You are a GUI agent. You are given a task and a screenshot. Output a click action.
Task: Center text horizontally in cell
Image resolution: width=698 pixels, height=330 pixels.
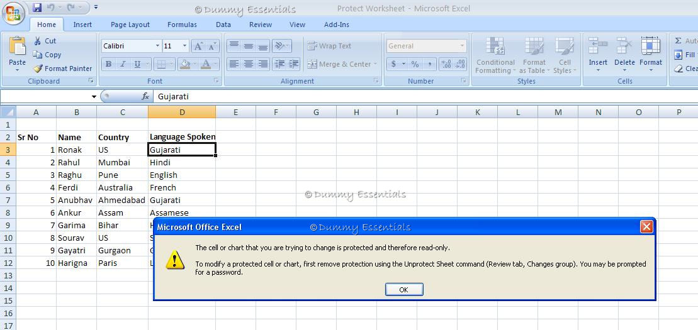tap(249, 64)
